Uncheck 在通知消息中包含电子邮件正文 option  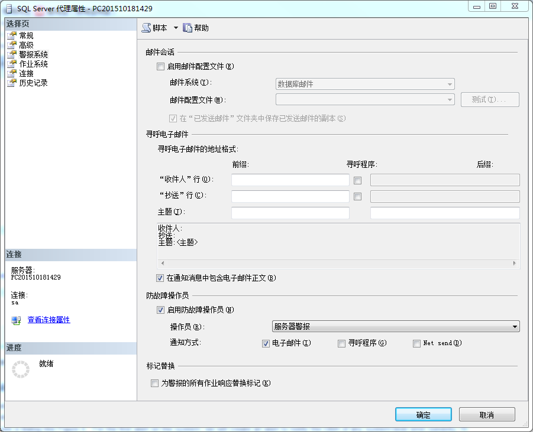coord(160,278)
